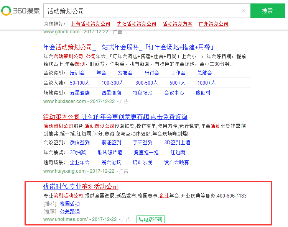Choose attendee count 300-500人
288x227 pixels.
146,83
